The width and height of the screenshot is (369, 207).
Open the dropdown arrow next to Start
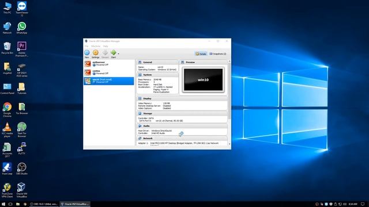point(118,53)
